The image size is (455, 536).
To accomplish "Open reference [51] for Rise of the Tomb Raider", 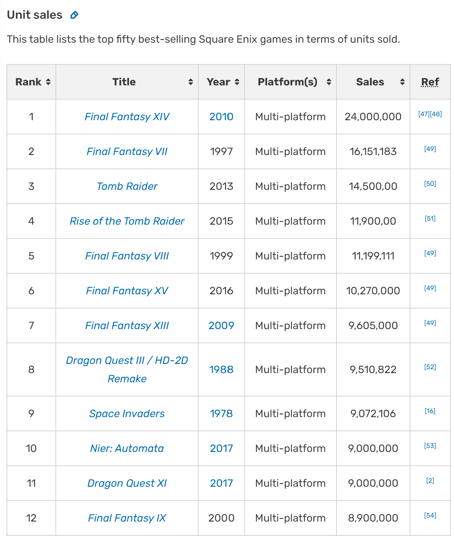I will coord(430,218).
